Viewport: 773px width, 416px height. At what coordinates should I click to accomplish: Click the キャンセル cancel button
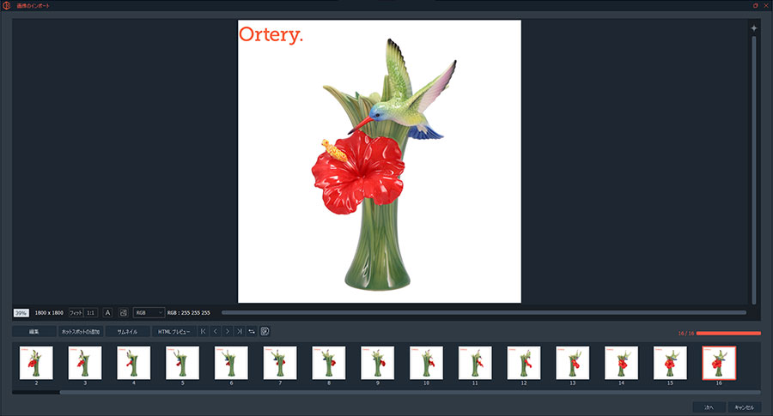pos(743,407)
